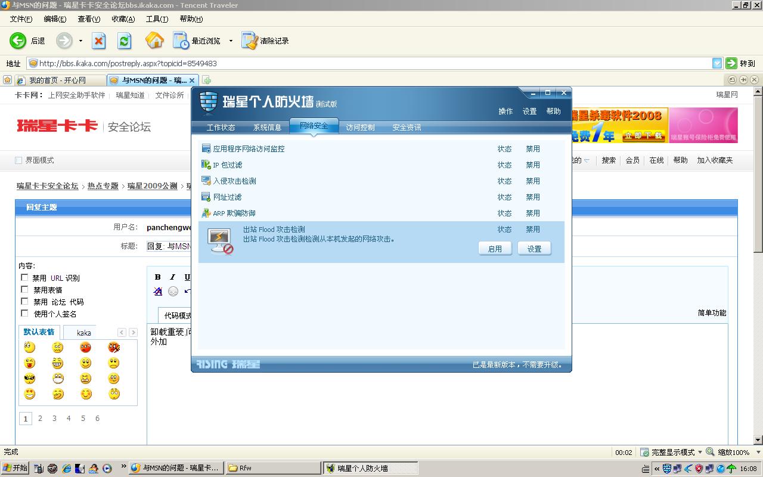The height and width of the screenshot is (477, 763).
Task: Open the address bar dropdown arrow
Action: click(x=717, y=63)
